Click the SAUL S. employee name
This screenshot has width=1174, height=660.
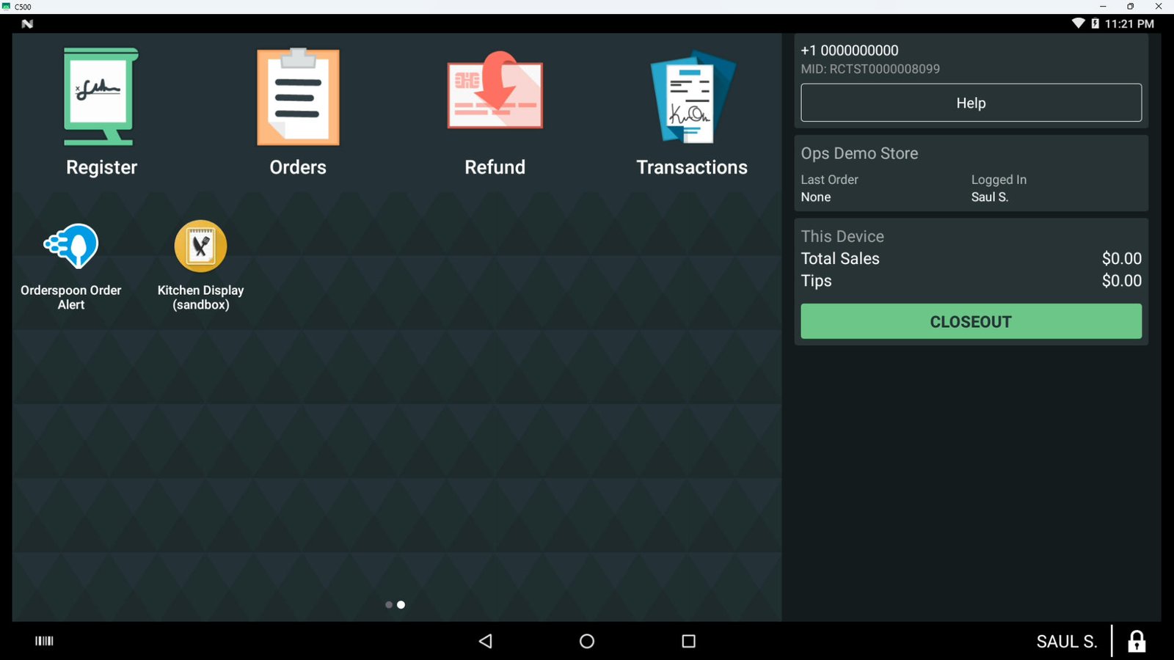[x=1067, y=642]
